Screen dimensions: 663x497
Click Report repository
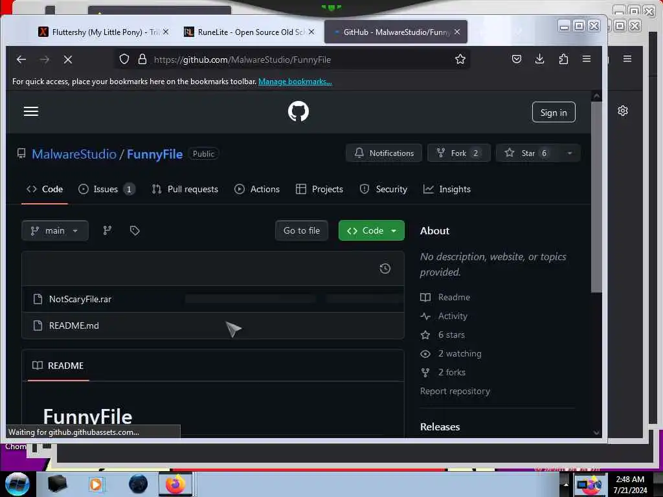click(x=455, y=391)
